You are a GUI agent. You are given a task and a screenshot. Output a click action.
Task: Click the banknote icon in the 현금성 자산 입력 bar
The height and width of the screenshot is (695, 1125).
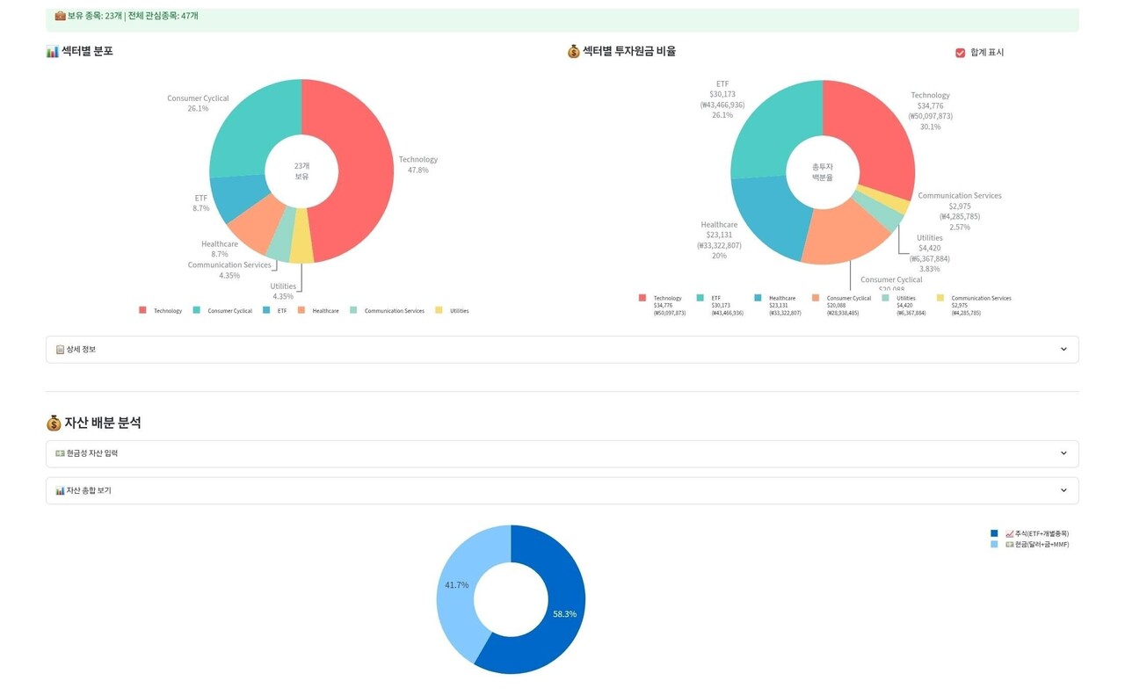[58, 452]
